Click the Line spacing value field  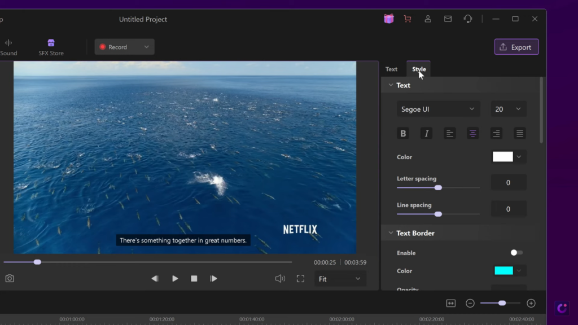tap(509, 209)
